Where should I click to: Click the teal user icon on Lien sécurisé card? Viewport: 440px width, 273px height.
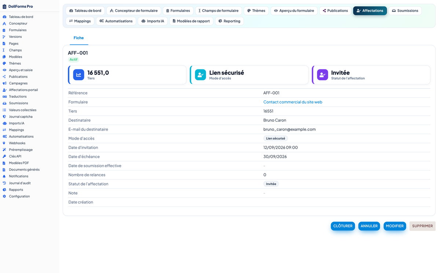200,75
